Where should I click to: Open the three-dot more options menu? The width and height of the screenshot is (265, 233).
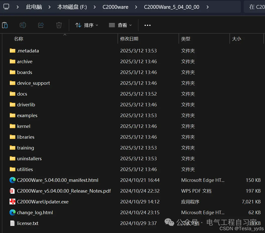pyautogui.click(x=147, y=25)
